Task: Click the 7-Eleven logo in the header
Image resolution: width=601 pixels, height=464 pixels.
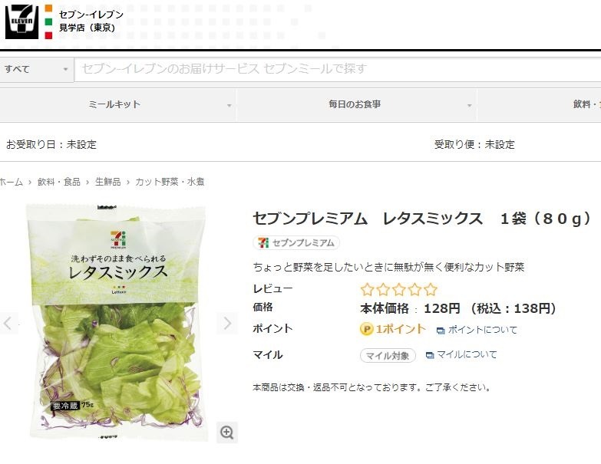Action: click(x=21, y=21)
